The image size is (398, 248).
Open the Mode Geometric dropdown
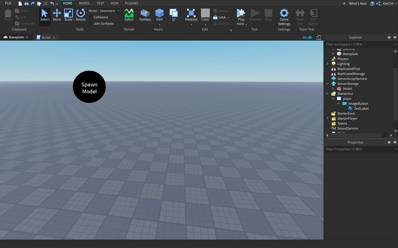click(x=110, y=11)
